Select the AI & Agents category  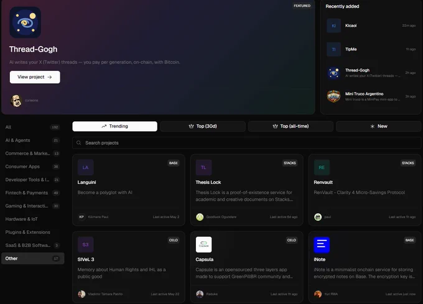[x=32, y=140]
